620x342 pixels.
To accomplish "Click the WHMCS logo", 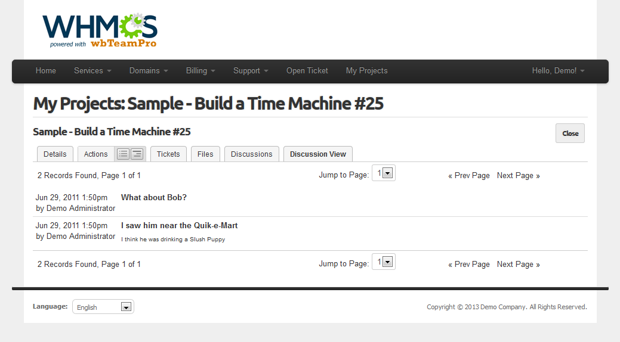I will pos(100,30).
